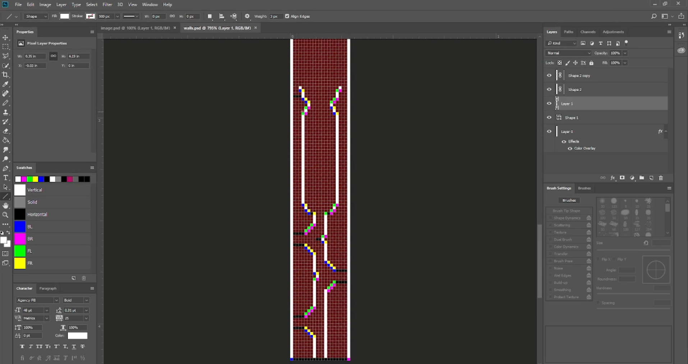Select the Eyedropper tool
Screen dimensions: 688x364
coord(5,84)
